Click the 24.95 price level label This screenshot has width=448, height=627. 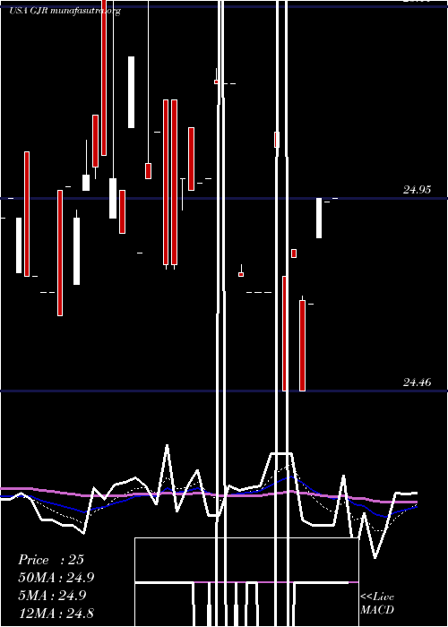click(x=417, y=190)
